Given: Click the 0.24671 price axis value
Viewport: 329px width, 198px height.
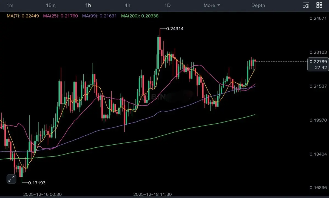Looking at the screenshot, I should click(318, 18).
